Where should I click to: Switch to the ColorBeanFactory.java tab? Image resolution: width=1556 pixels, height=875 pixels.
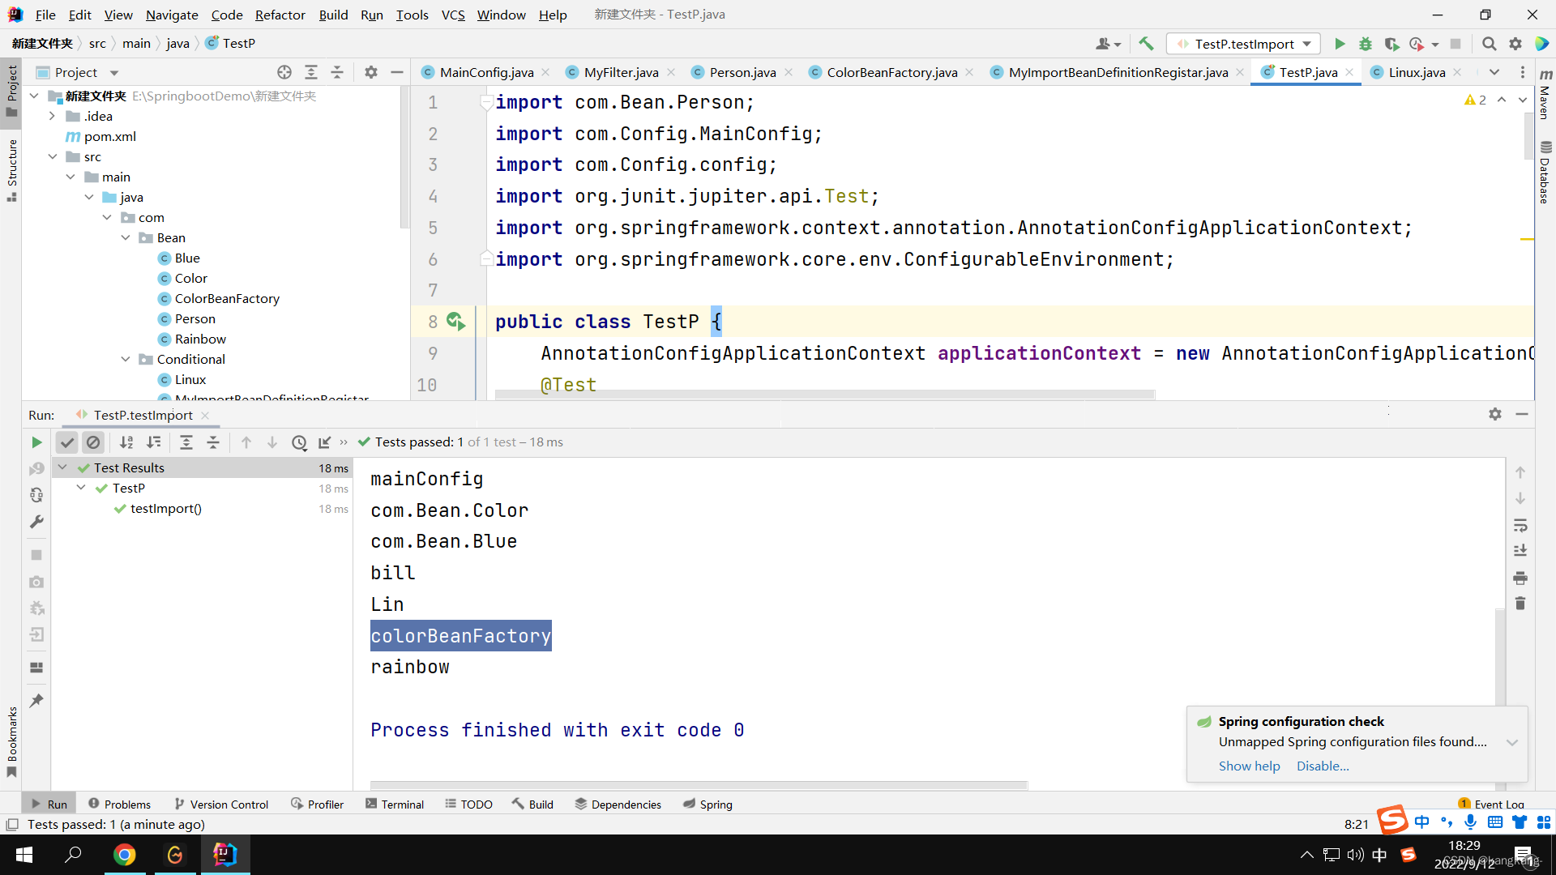891,72
